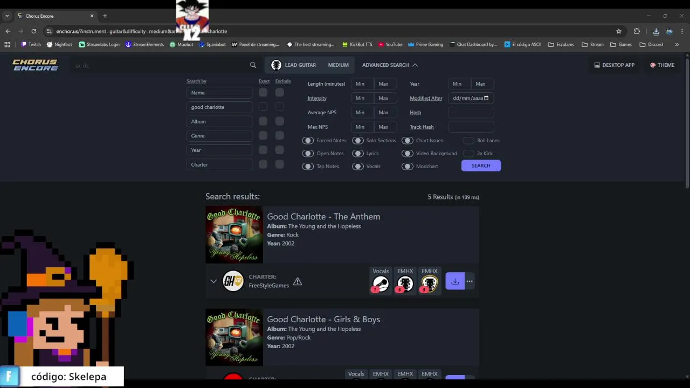This screenshot has height=388, width=690.
Task: Open more options for The Anthem
Action: (x=470, y=281)
